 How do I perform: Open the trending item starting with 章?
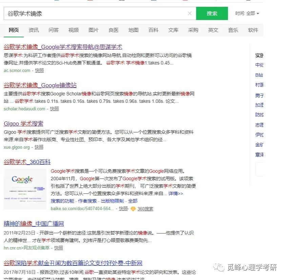pyautogui.click(x=259, y=155)
